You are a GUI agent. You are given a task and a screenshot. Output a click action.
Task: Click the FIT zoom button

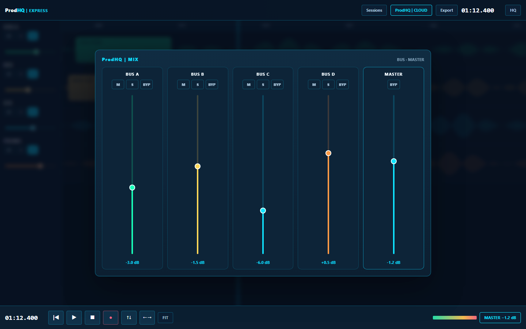coord(165,318)
